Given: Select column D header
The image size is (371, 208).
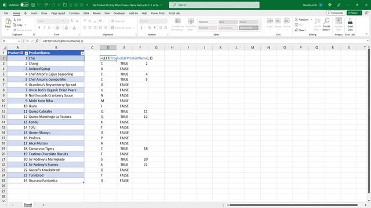Looking at the screenshot, I should pos(108,47).
